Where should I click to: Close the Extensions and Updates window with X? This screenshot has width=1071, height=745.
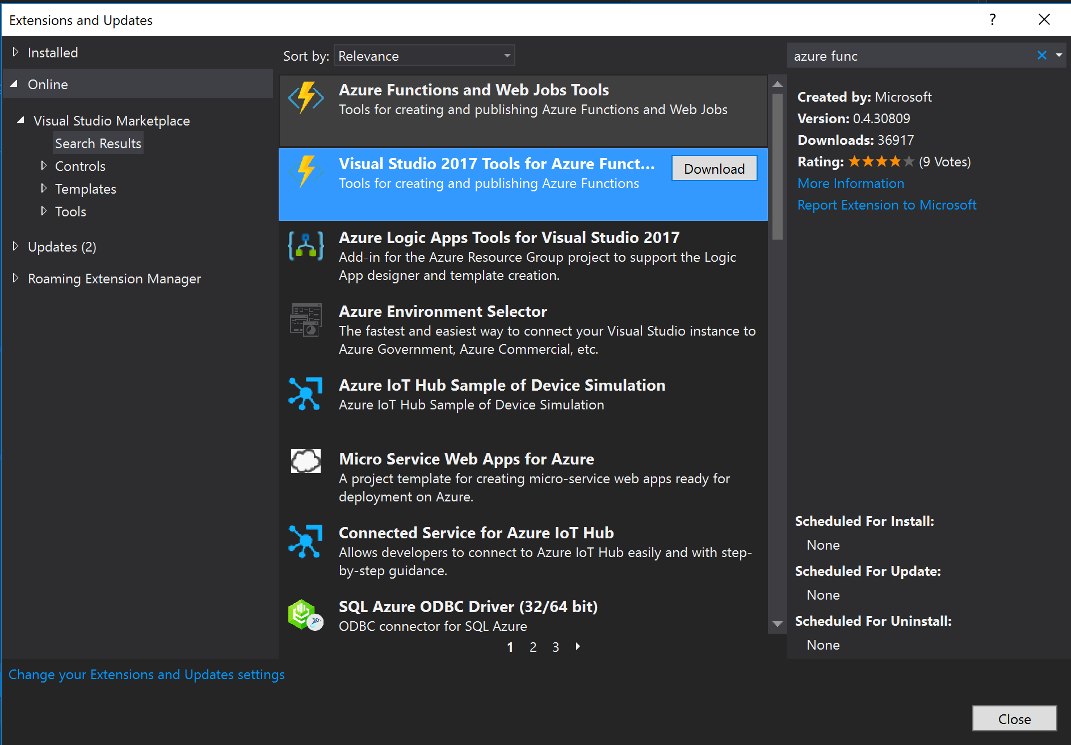[x=1044, y=20]
